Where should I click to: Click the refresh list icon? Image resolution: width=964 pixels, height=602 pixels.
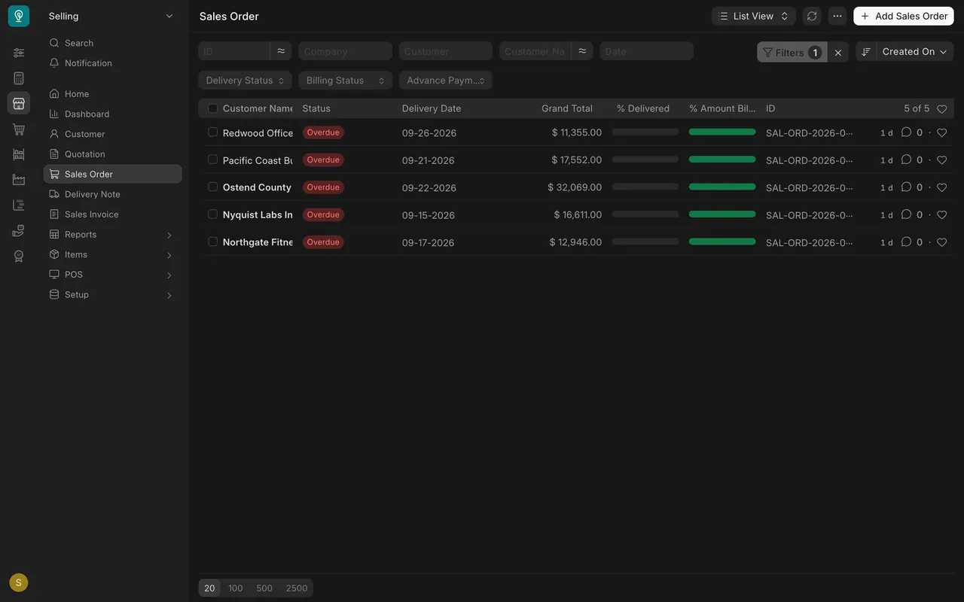point(812,16)
